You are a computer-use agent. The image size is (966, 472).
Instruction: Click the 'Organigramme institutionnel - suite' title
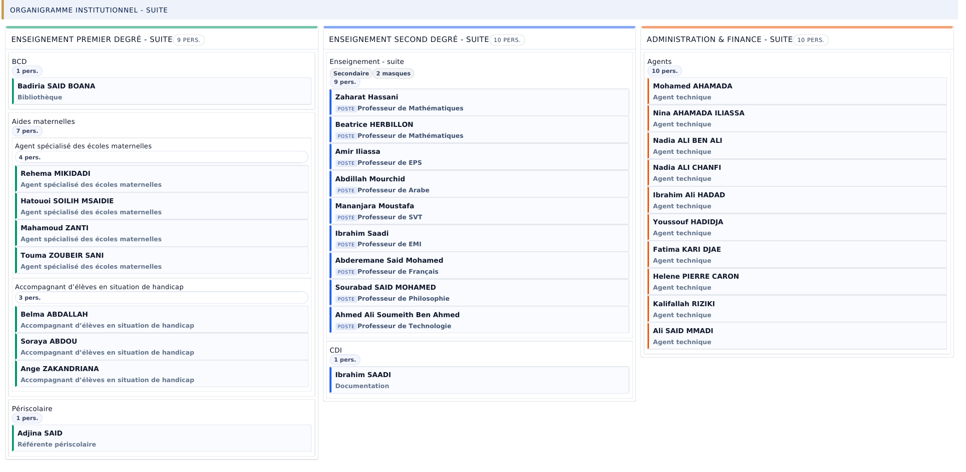pyautogui.click(x=89, y=10)
